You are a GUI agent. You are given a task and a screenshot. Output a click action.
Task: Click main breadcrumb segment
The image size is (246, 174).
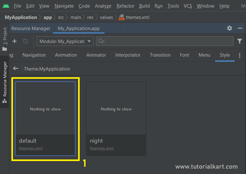click(76, 17)
